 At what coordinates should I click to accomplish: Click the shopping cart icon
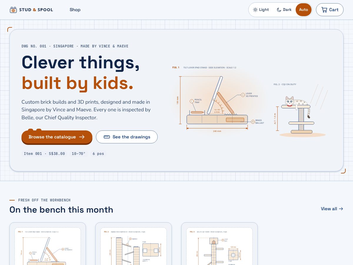pyautogui.click(x=324, y=10)
